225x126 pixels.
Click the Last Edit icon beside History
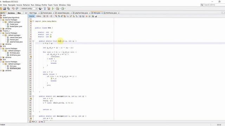coord(44,16)
